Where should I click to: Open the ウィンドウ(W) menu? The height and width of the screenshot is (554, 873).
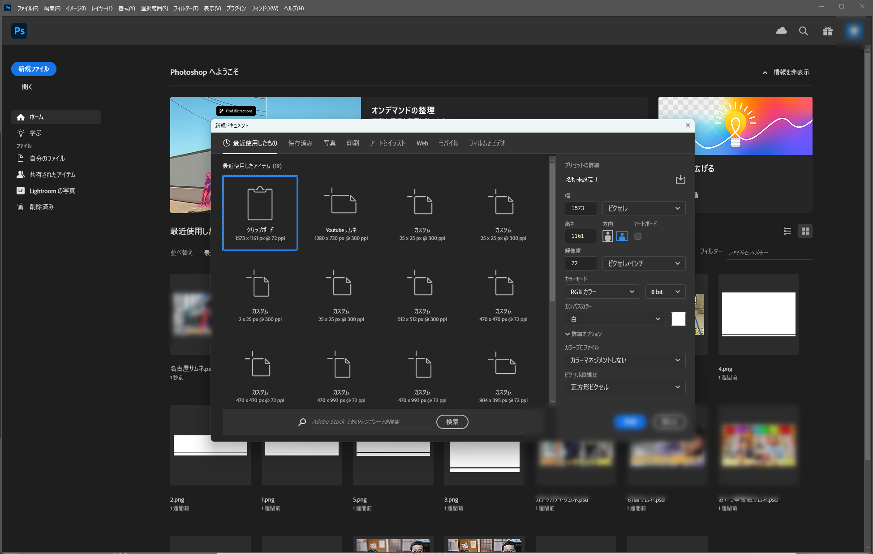[265, 8]
